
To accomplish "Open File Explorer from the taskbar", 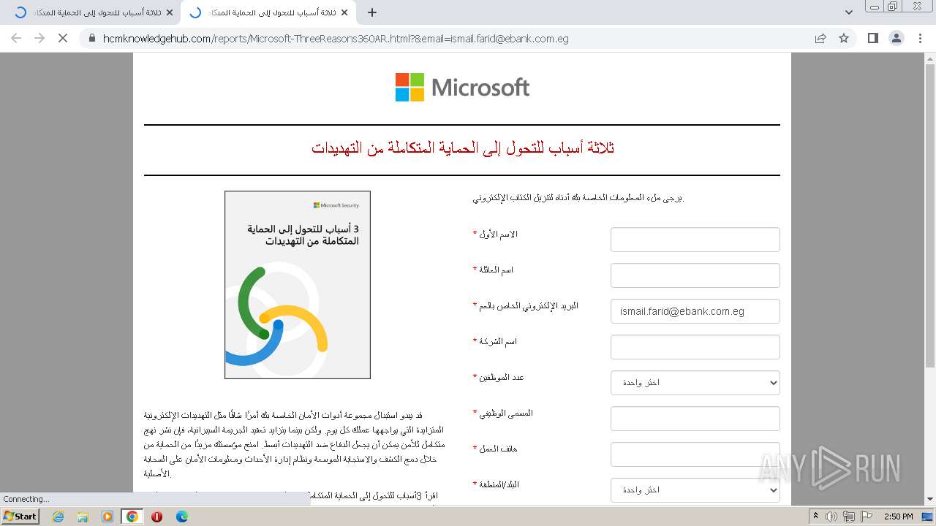I will [83, 517].
